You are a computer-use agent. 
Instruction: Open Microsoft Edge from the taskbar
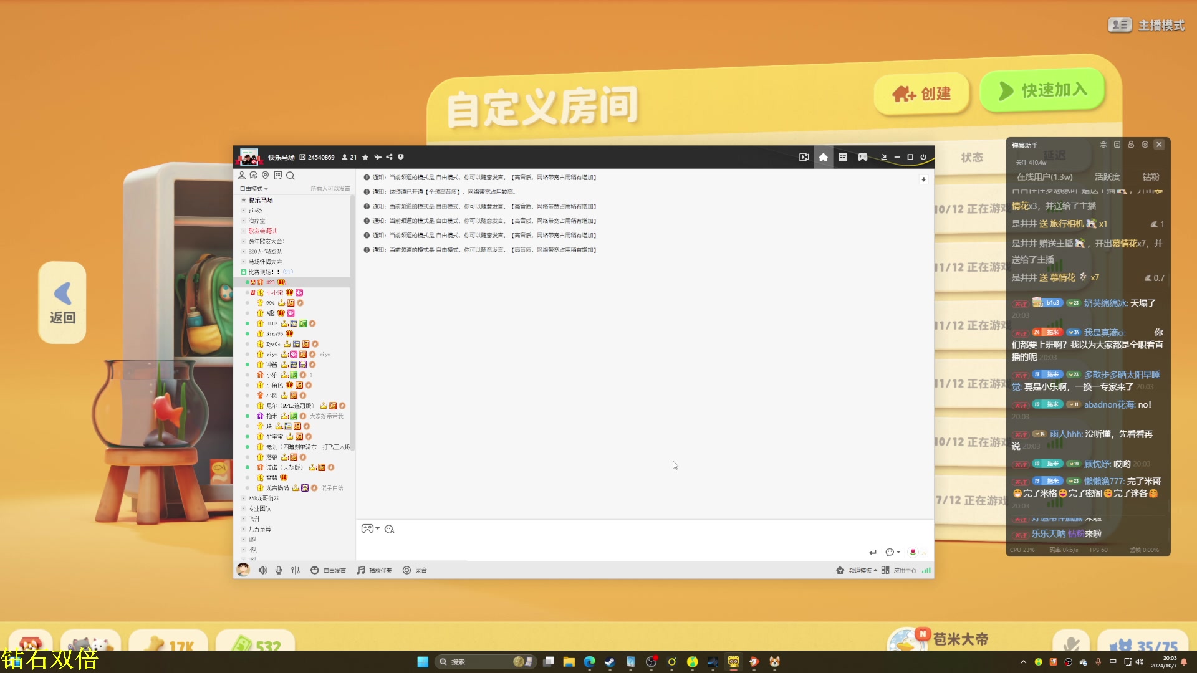click(589, 662)
